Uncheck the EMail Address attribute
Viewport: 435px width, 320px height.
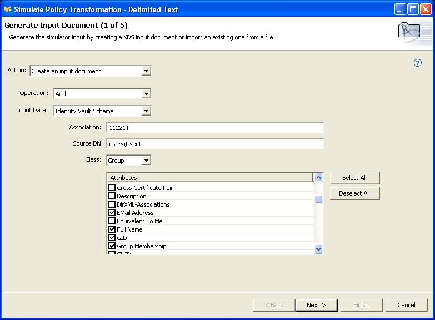tap(112, 213)
